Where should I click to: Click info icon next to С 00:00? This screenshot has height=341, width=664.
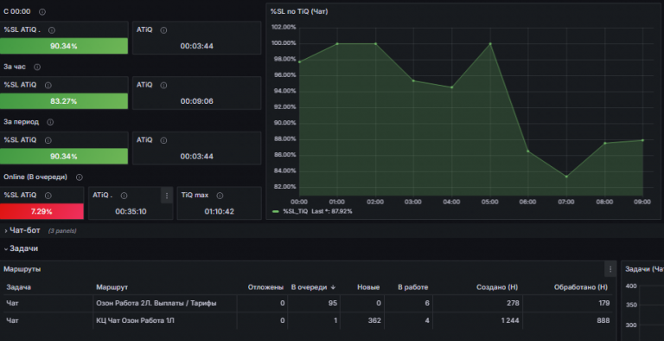coord(41,12)
